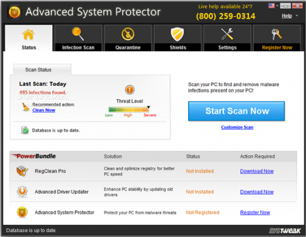Click 'Severe' label under threat gauge
Screen dimensions: 306x237
[150, 115]
